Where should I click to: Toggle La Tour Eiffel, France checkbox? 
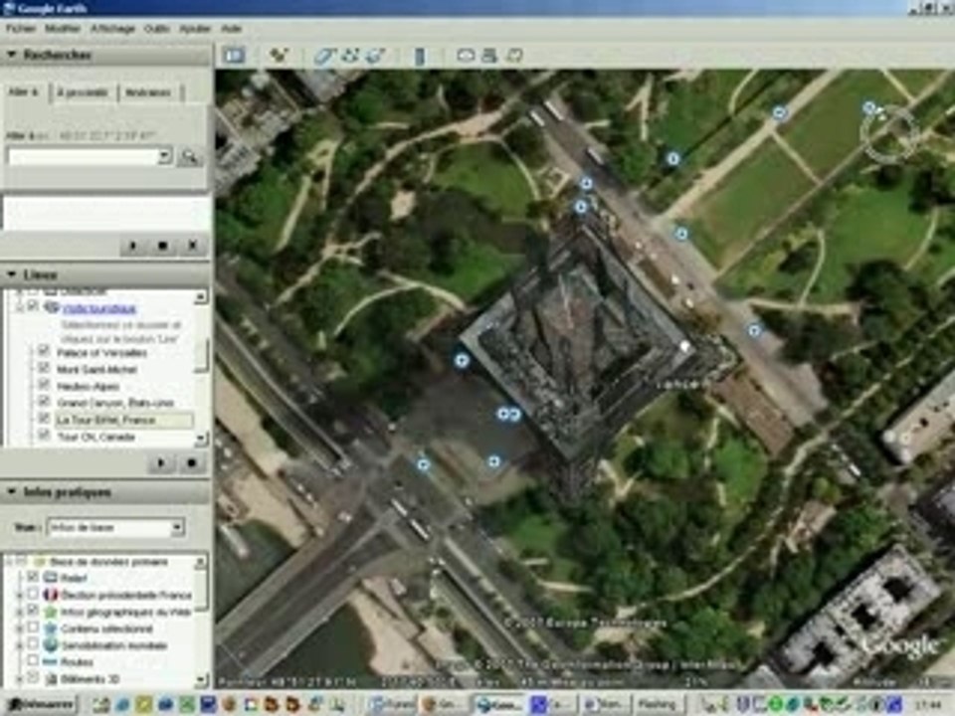pos(43,419)
